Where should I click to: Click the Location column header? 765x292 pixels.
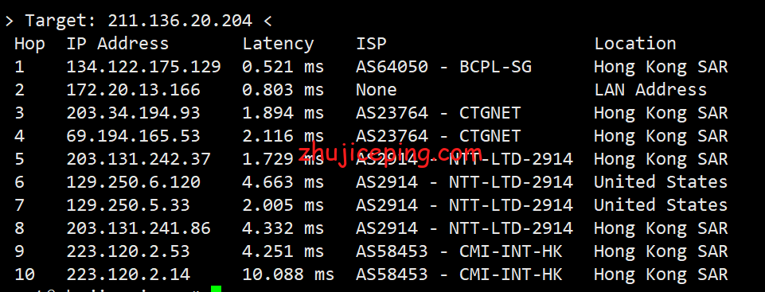click(x=634, y=44)
